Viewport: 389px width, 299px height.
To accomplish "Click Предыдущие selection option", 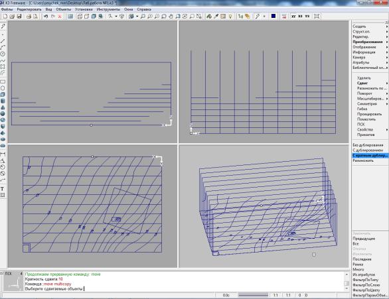I will (364, 239).
